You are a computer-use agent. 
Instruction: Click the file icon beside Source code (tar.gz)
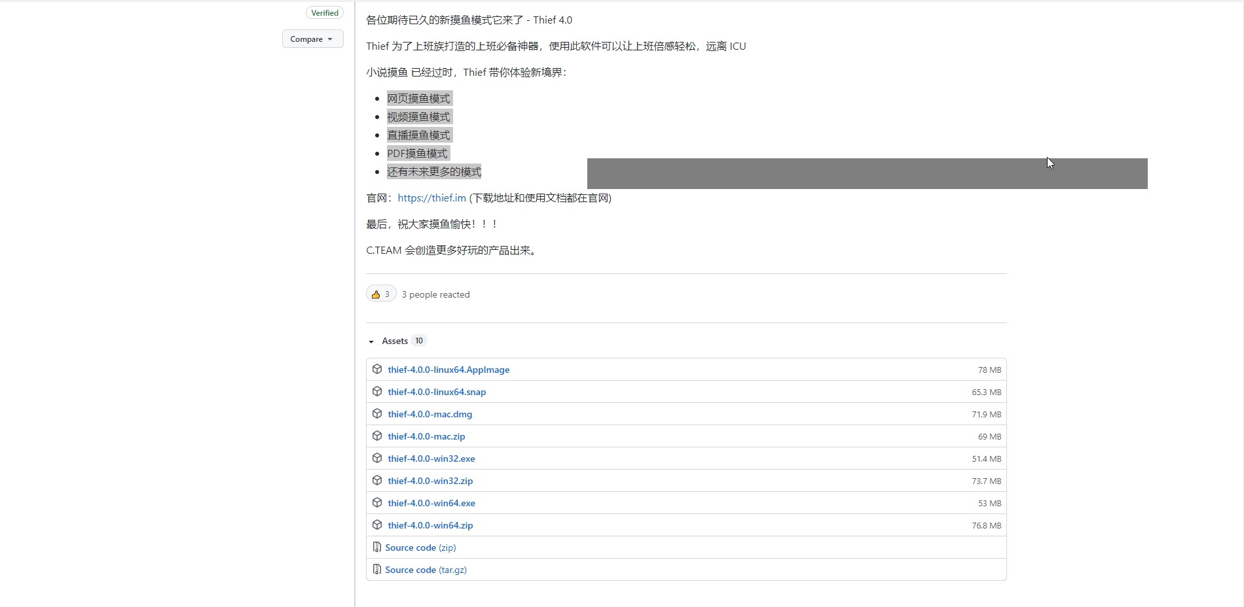click(376, 570)
